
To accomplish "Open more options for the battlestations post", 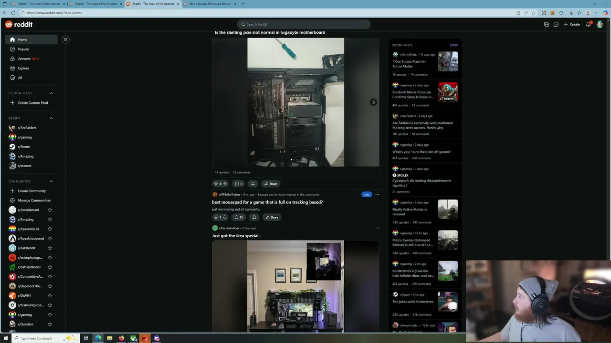I will [377, 228].
